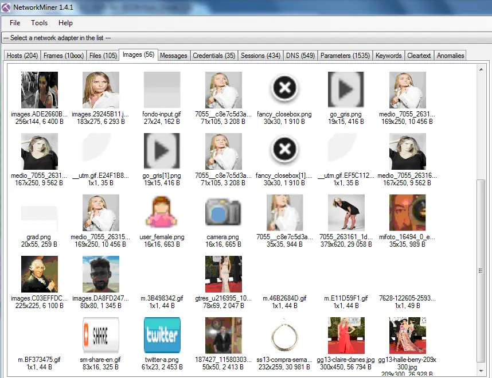Open the Sessions (434) tab
Viewport: 492px width, 378px height.
coord(260,56)
